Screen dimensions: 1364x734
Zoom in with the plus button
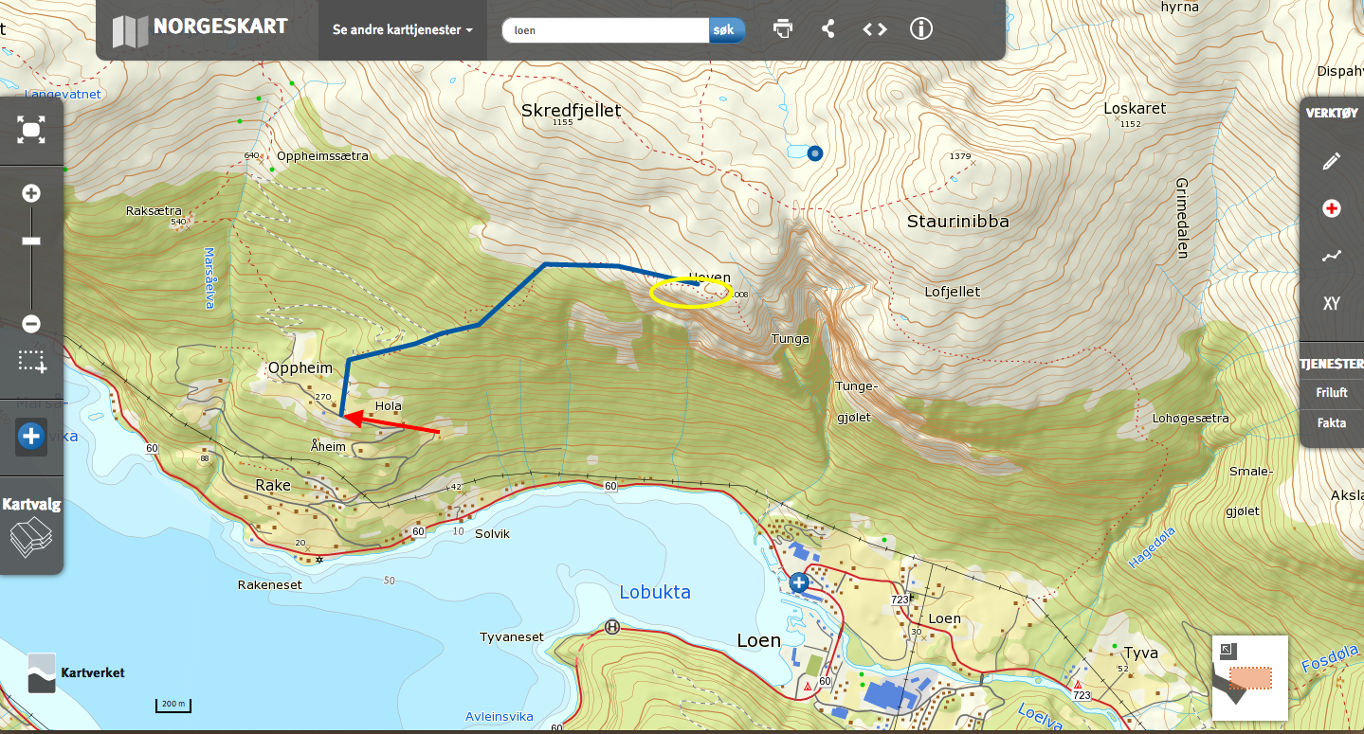click(31, 193)
